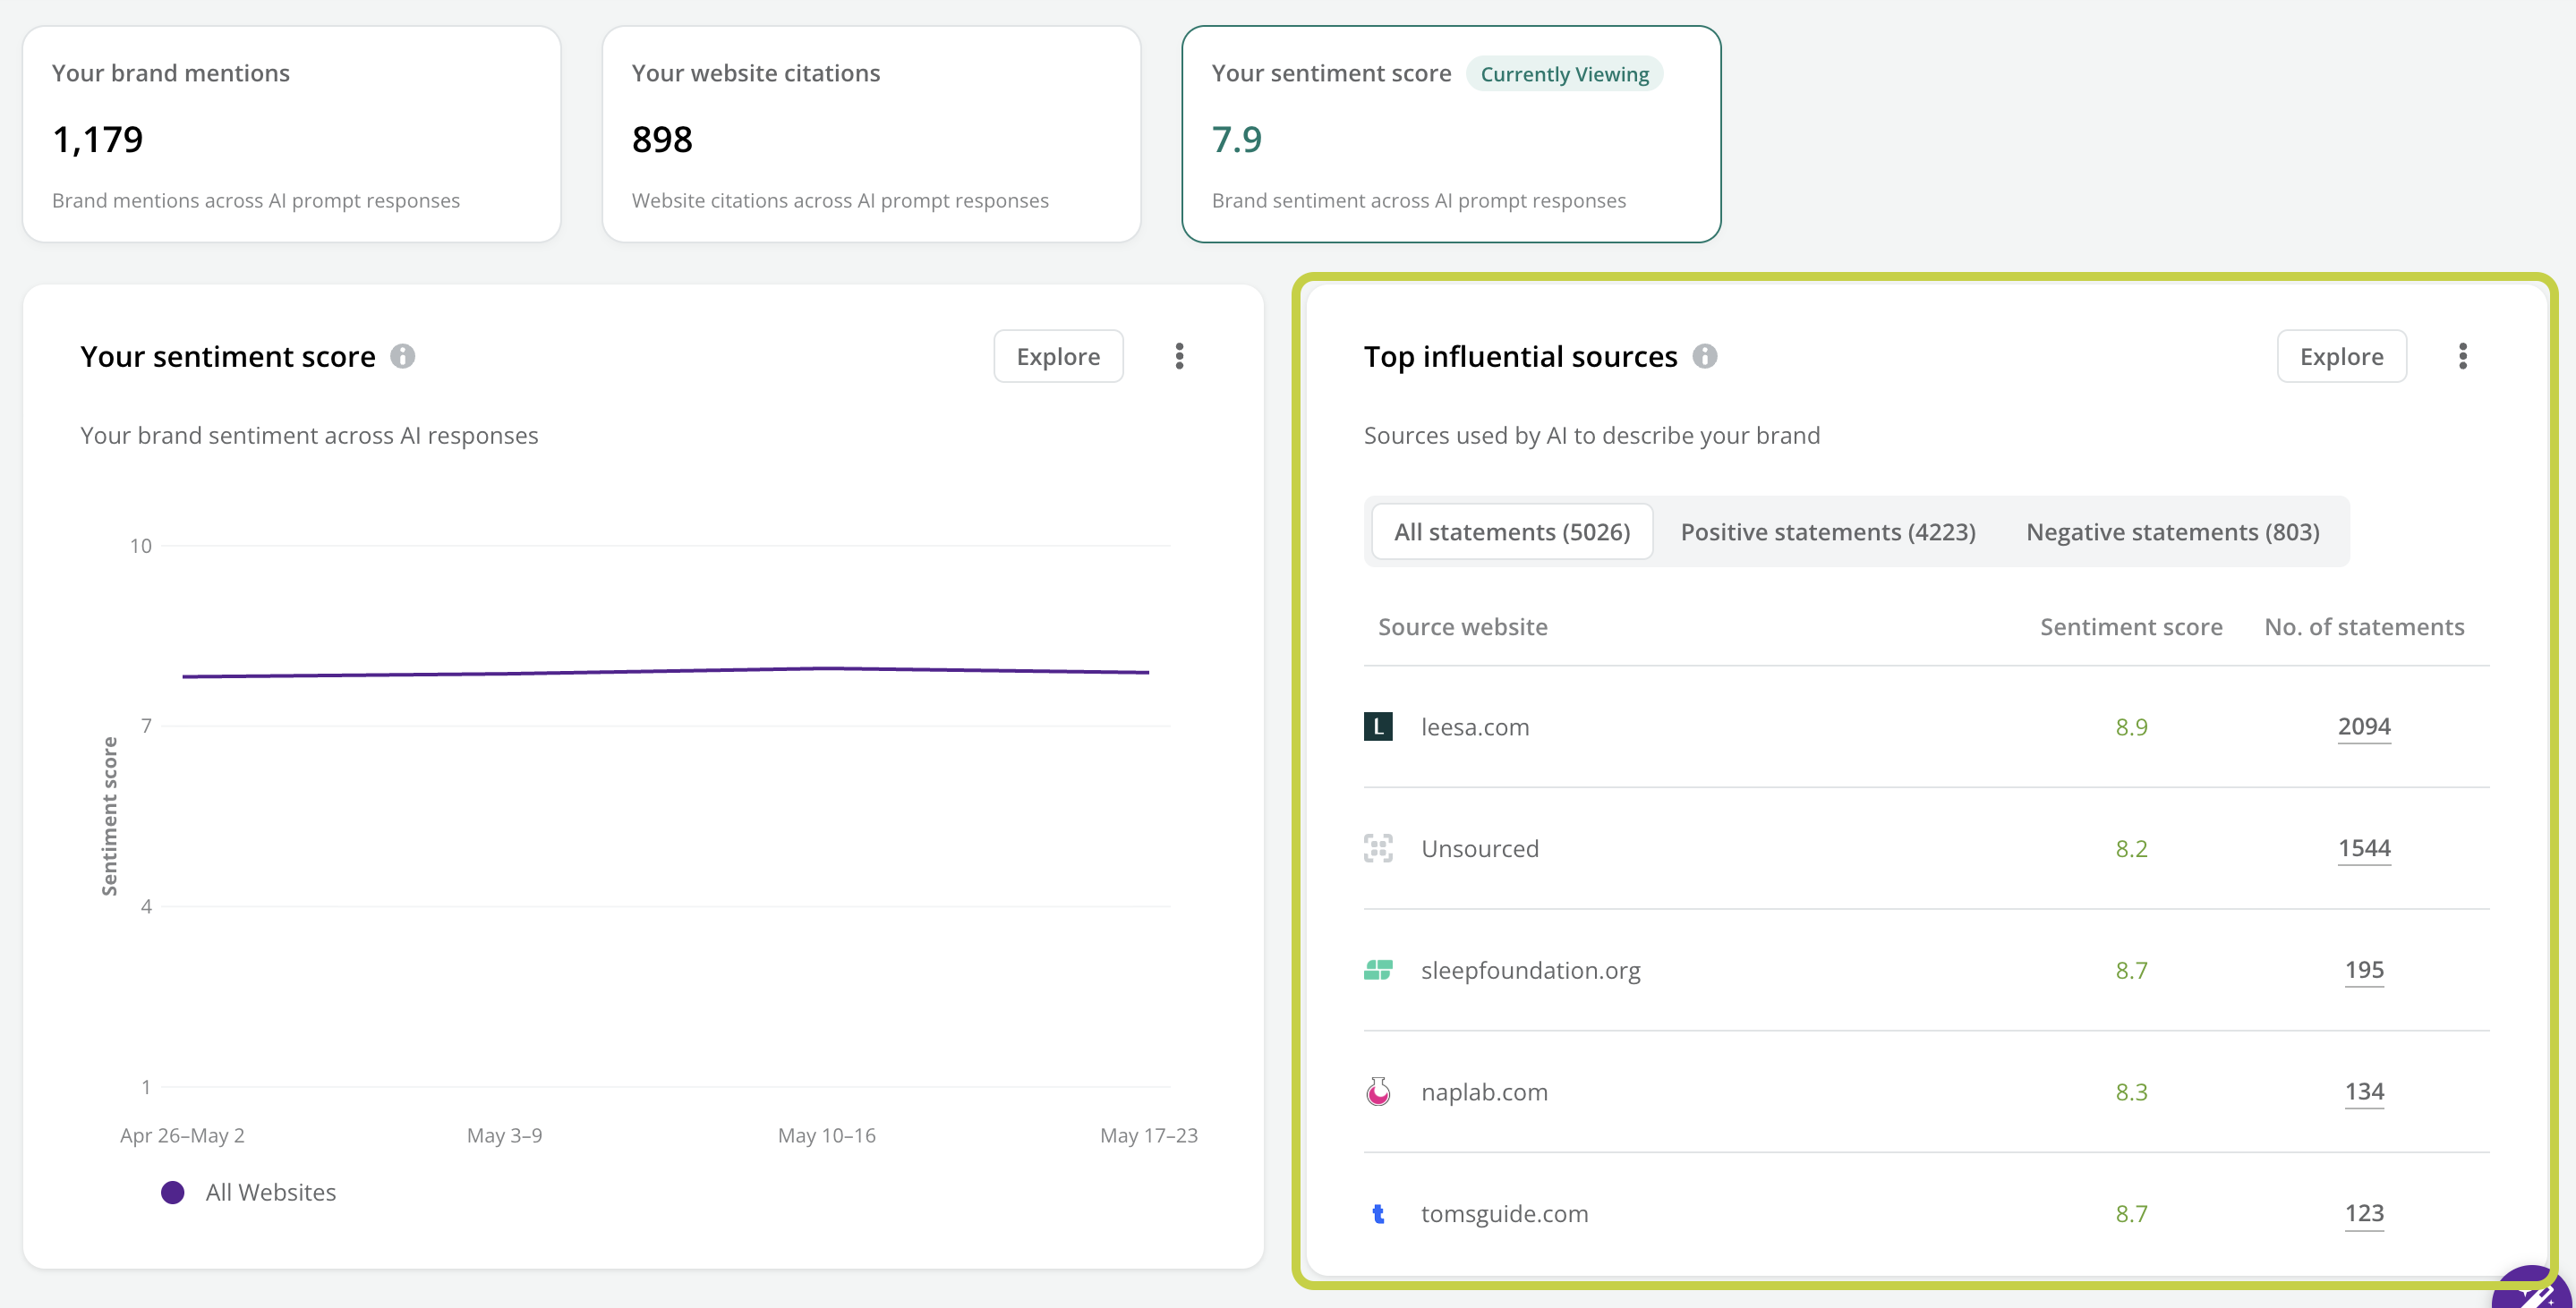2576x1308 pixels.
Task: Open three-dot menu on sentiment score chart
Action: click(x=1180, y=356)
